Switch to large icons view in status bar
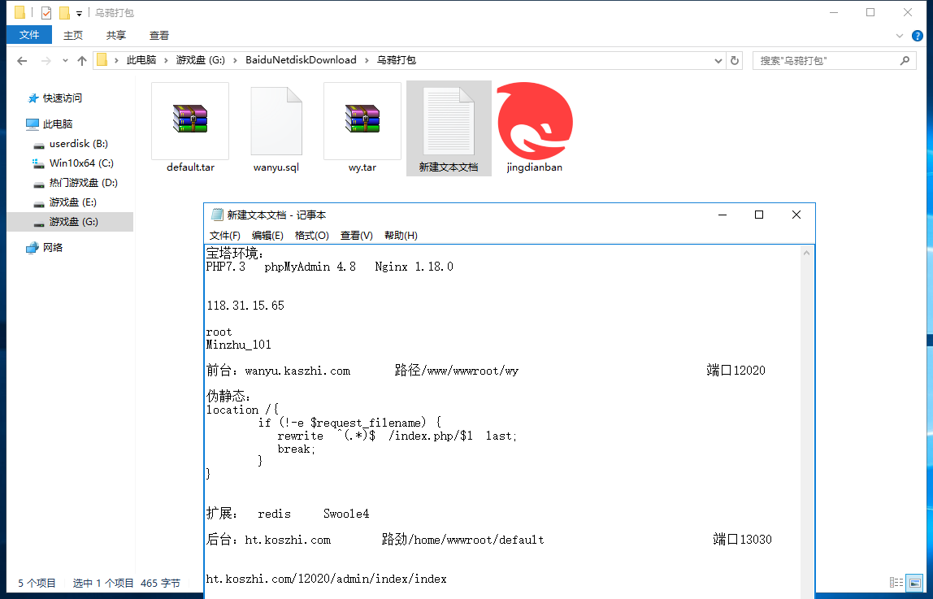Image resolution: width=933 pixels, height=599 pixels. (x=916, y=583)
